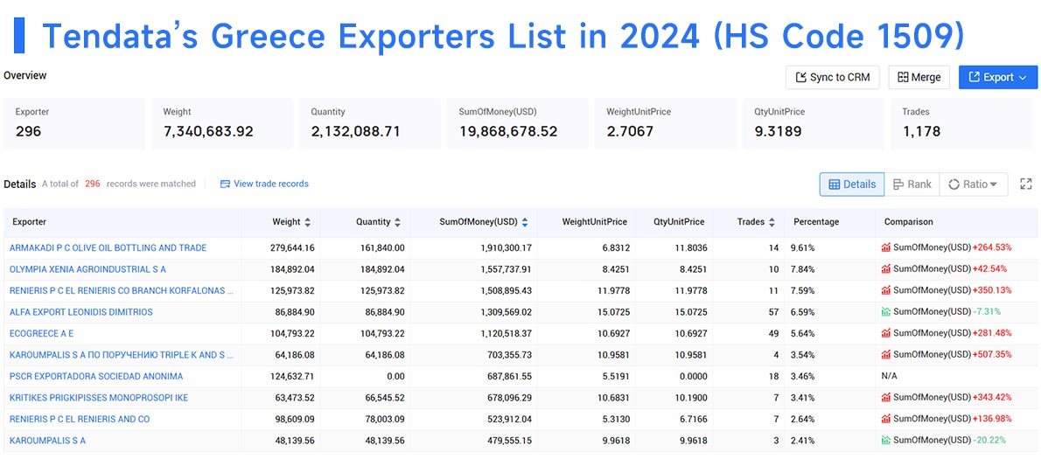
Task: Sort table by the Trades column arrows
Action: [x=772, y=222]
